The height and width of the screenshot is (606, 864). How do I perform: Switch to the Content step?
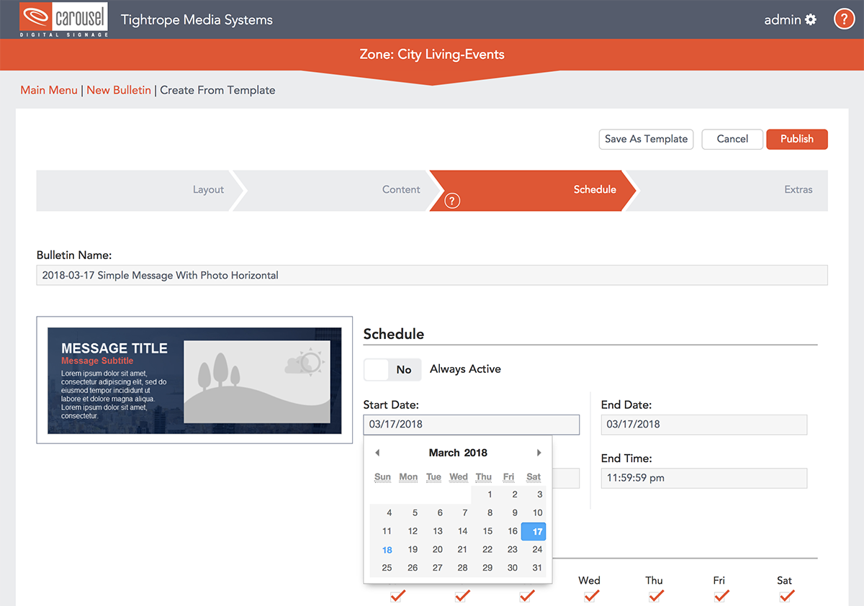coord(400,189)
